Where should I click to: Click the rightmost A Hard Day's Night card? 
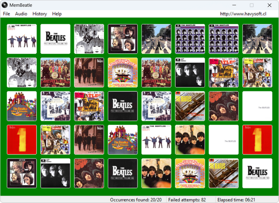pos(224,39)
